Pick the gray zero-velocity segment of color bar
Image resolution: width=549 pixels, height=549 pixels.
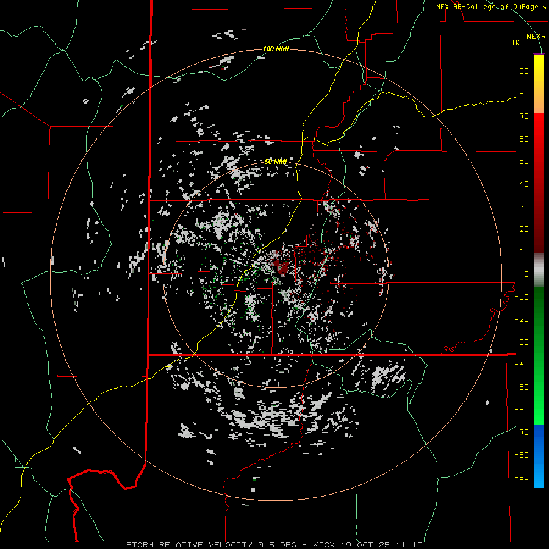click(539, 270)
